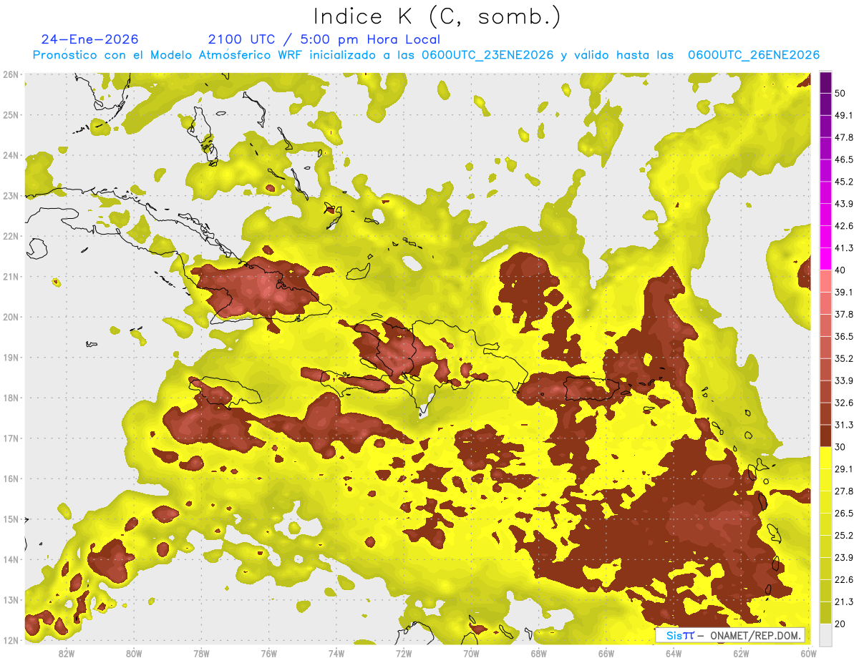The height and width of the screenshot is (663, 859).
Task: Pick the bright yellow swatch between 29.1 and 30
Action: point(826,458)
